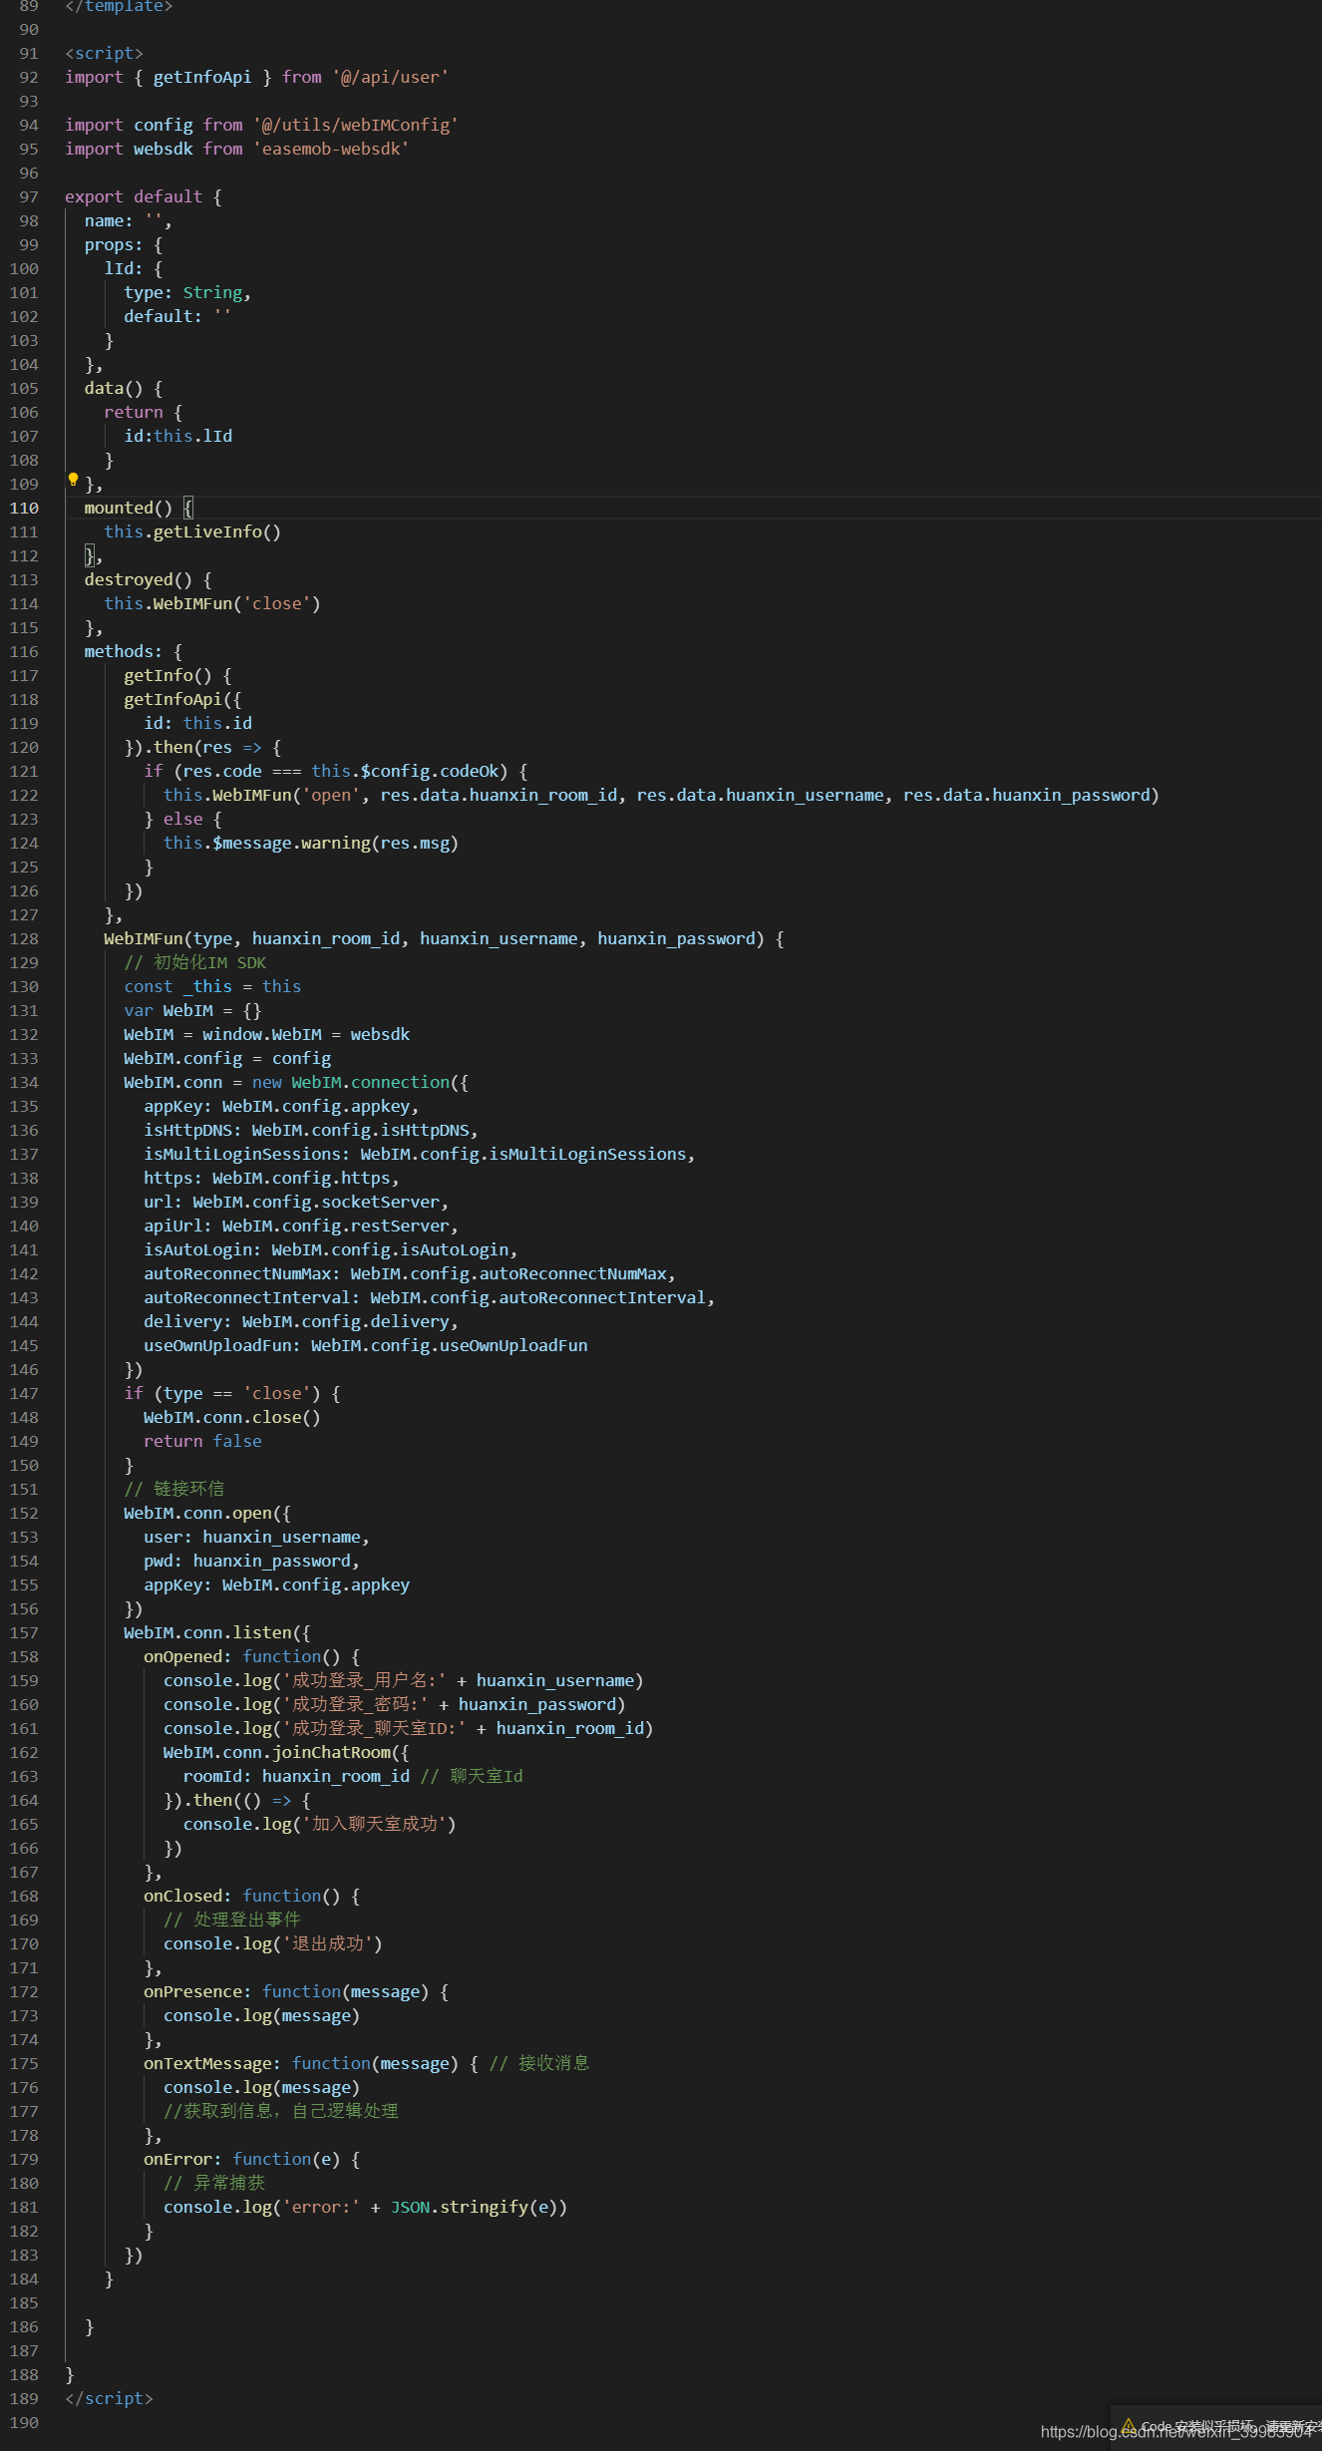
Task: Click 'this.getLiveInfo()' call
Action: coord(192,531)
